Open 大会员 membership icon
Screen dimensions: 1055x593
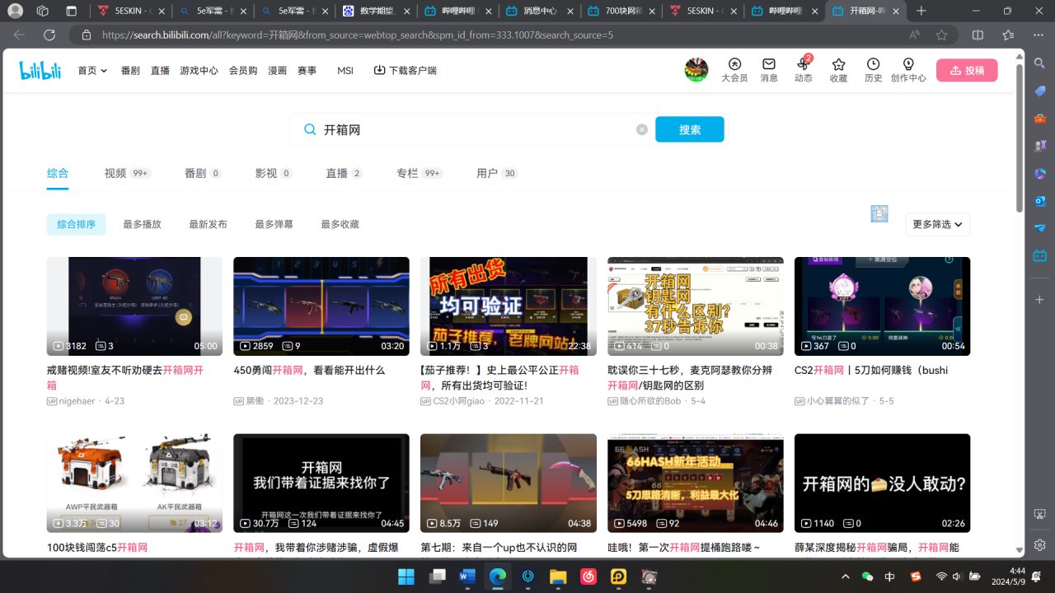click(734, 70)
